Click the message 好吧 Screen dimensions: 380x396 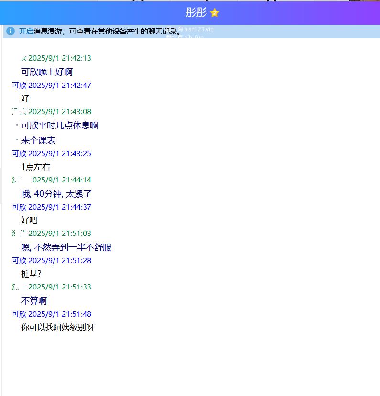29,220
